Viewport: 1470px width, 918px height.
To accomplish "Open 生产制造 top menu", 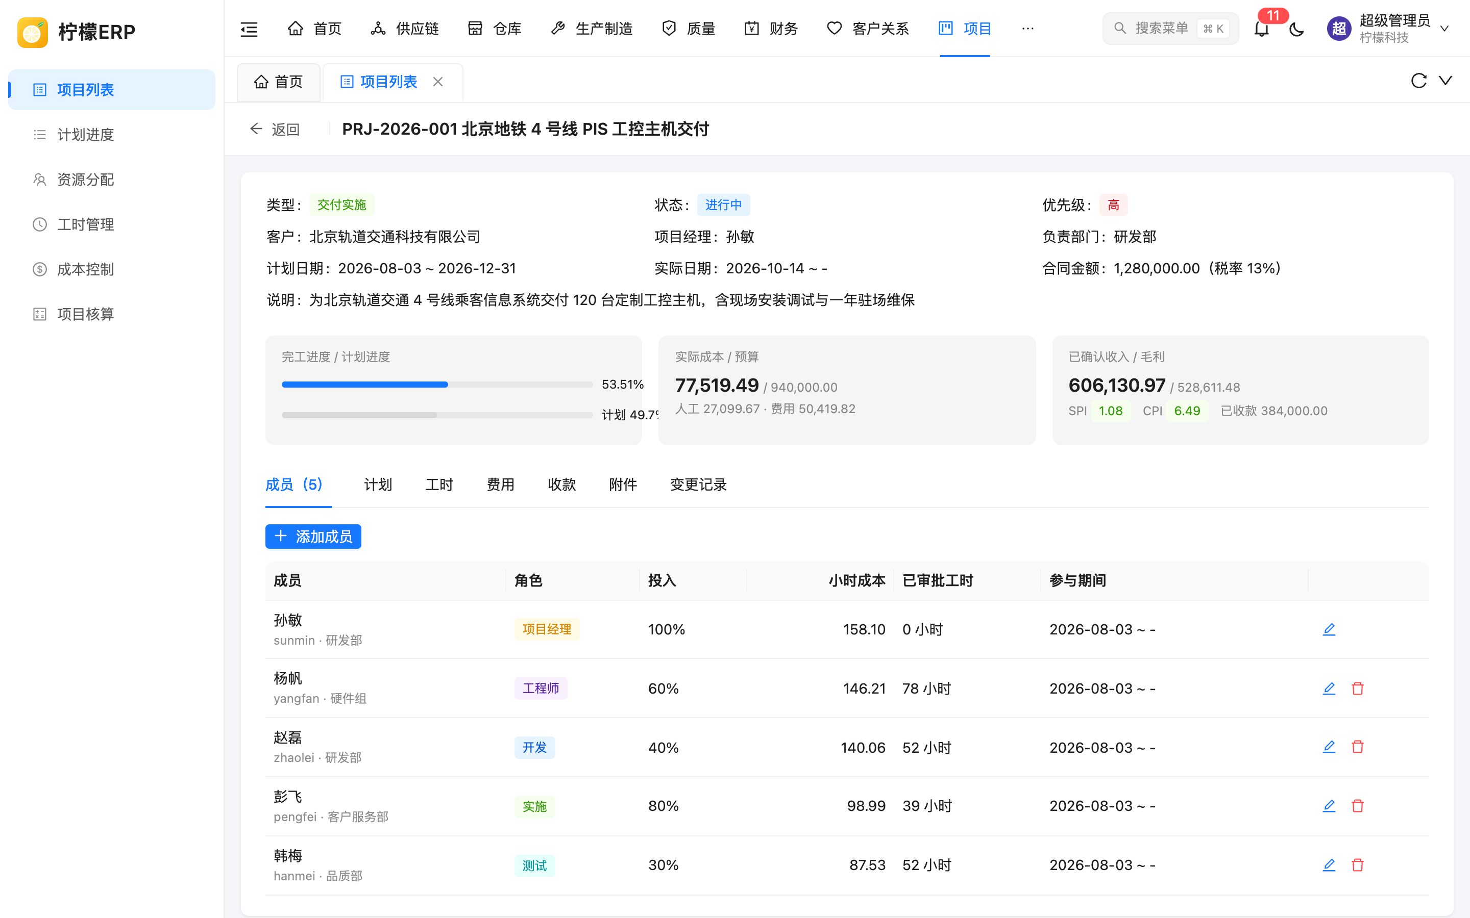I will coord(592,29).
